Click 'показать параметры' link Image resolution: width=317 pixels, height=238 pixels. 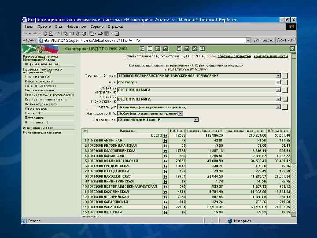(x=234, y=56)
